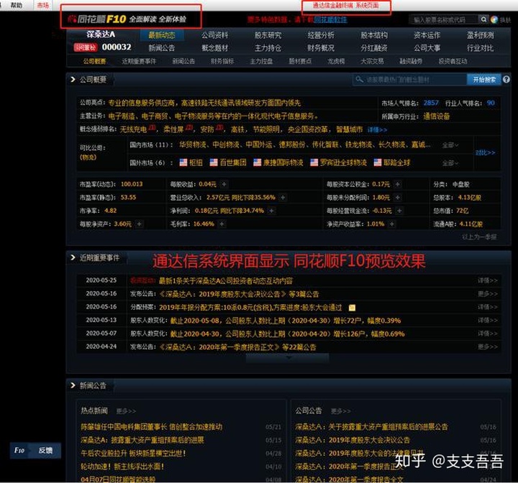Expand the 新闻公告 section arrow

pyautogui.click(x=73, y=385)
